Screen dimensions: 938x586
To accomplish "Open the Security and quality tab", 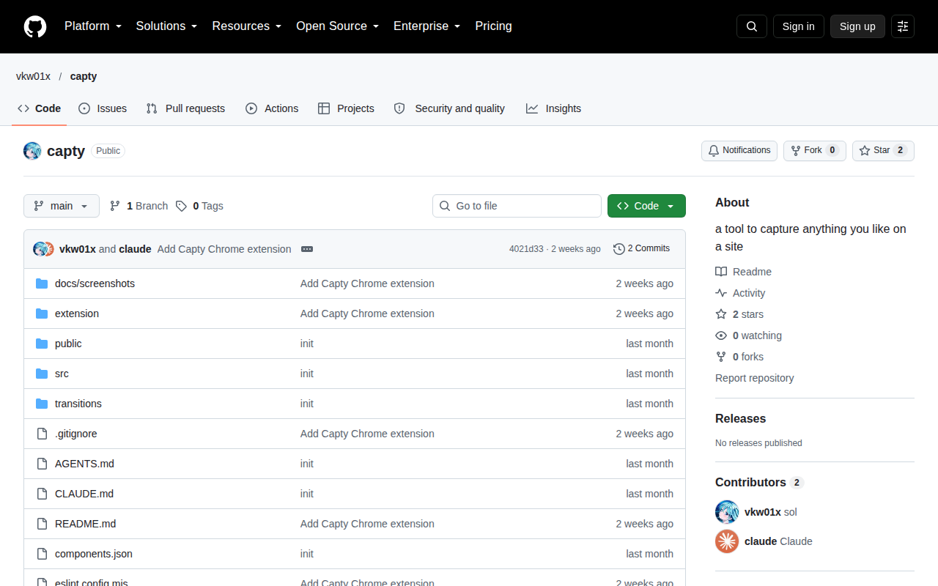I will [449, 108].
